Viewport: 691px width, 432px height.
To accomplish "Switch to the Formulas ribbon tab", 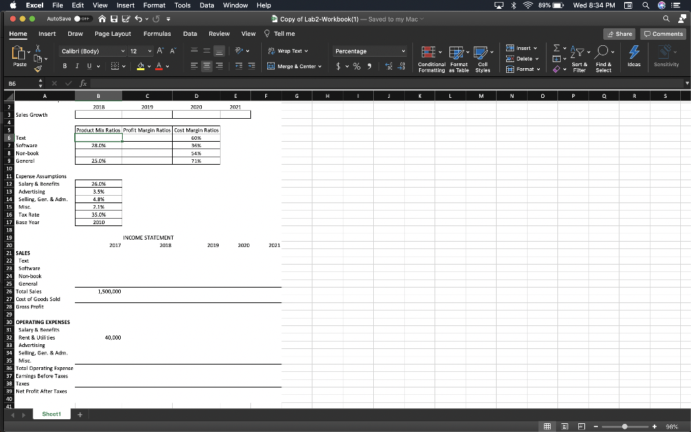I will (157, 33).
